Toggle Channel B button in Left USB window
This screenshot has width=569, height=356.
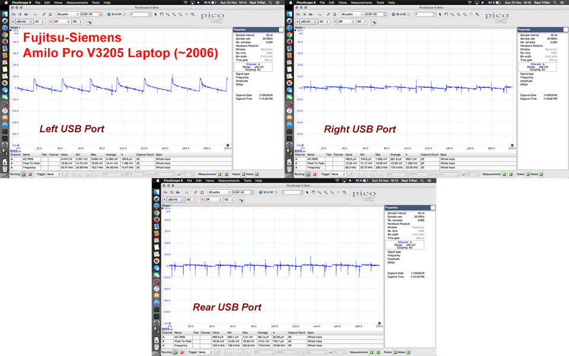[50, 22]
